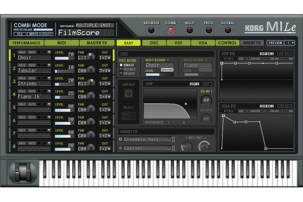Click Browser button under Multi Sound 1
This screenshot has height=202, width=303.
click(167, 70)
